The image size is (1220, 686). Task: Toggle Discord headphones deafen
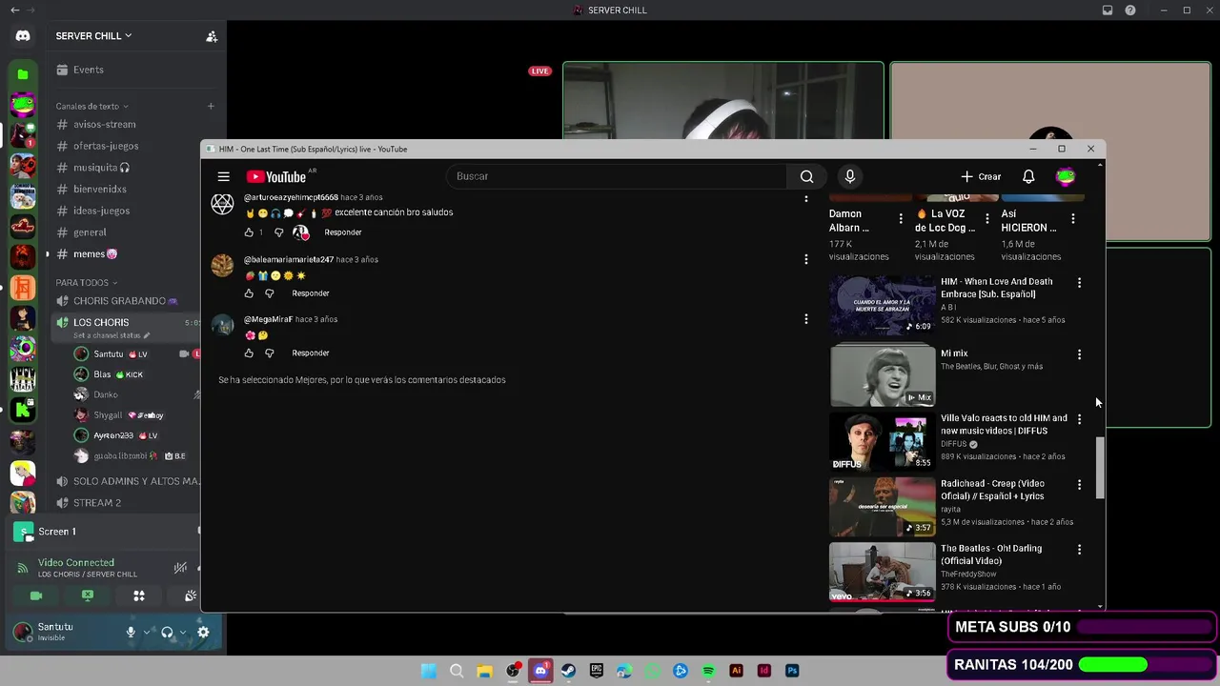[x=167, y=632]
